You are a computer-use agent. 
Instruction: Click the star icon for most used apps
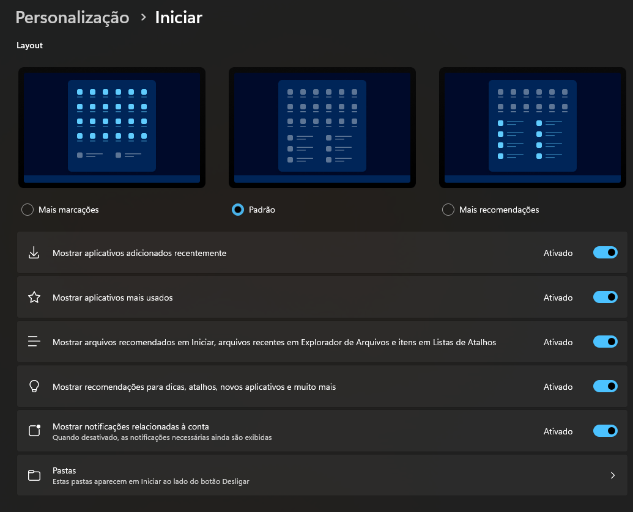pyautogui.click(x=34, y=297)
